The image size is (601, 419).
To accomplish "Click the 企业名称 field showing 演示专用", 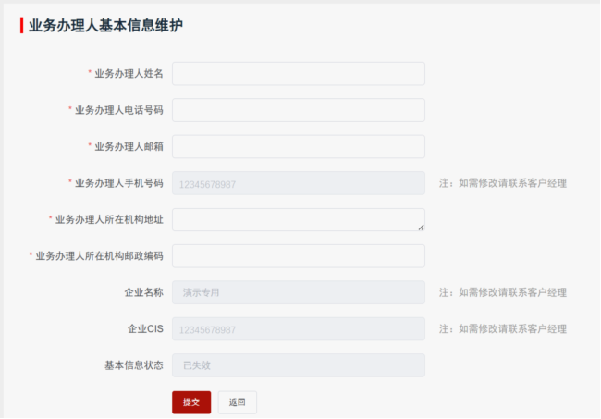I will point(298,292).
